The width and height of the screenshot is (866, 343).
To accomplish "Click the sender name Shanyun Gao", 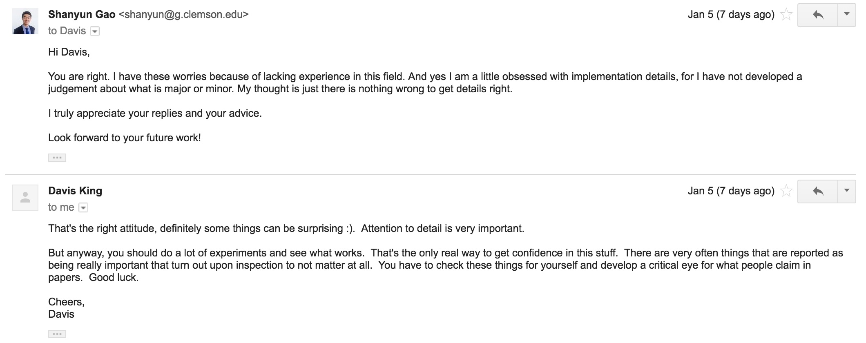I will tap(82, 15).
